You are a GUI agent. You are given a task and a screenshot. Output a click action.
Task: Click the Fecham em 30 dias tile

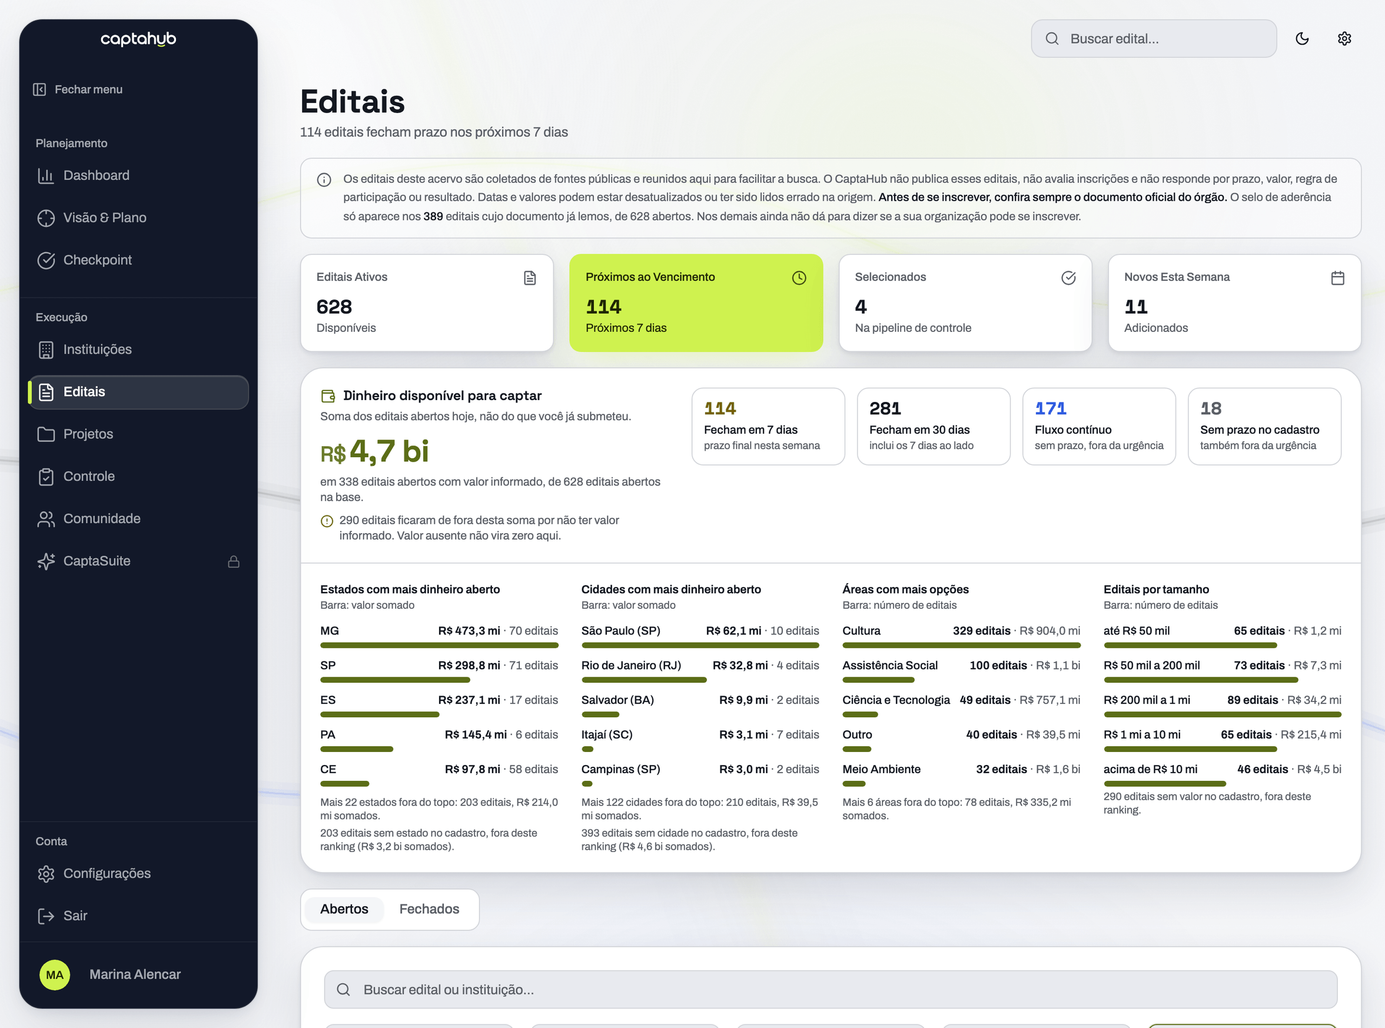[x=934, y=427]
